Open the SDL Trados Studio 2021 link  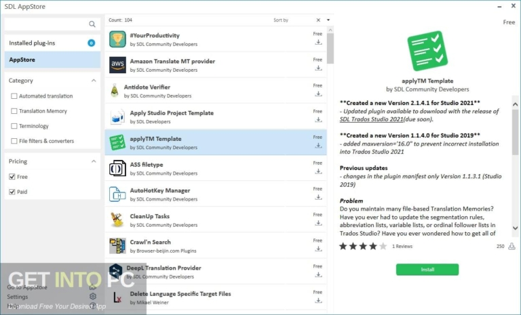(371, 119)
